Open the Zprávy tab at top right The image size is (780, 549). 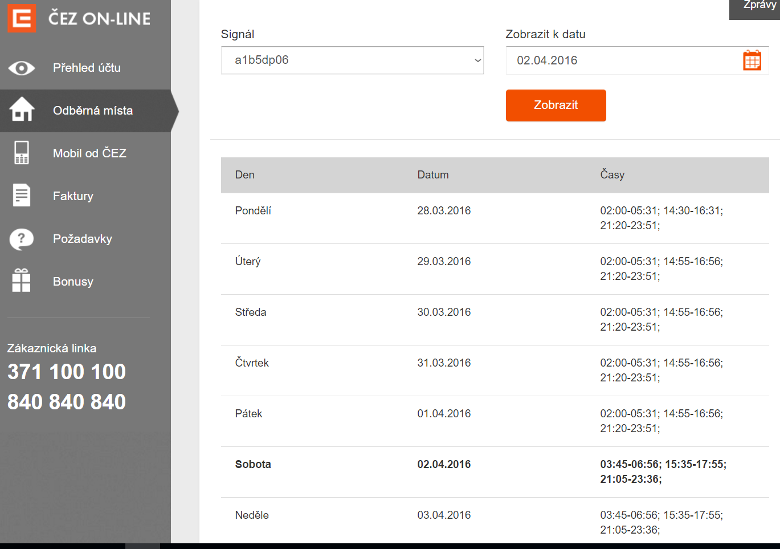click(x=758, y=7)
